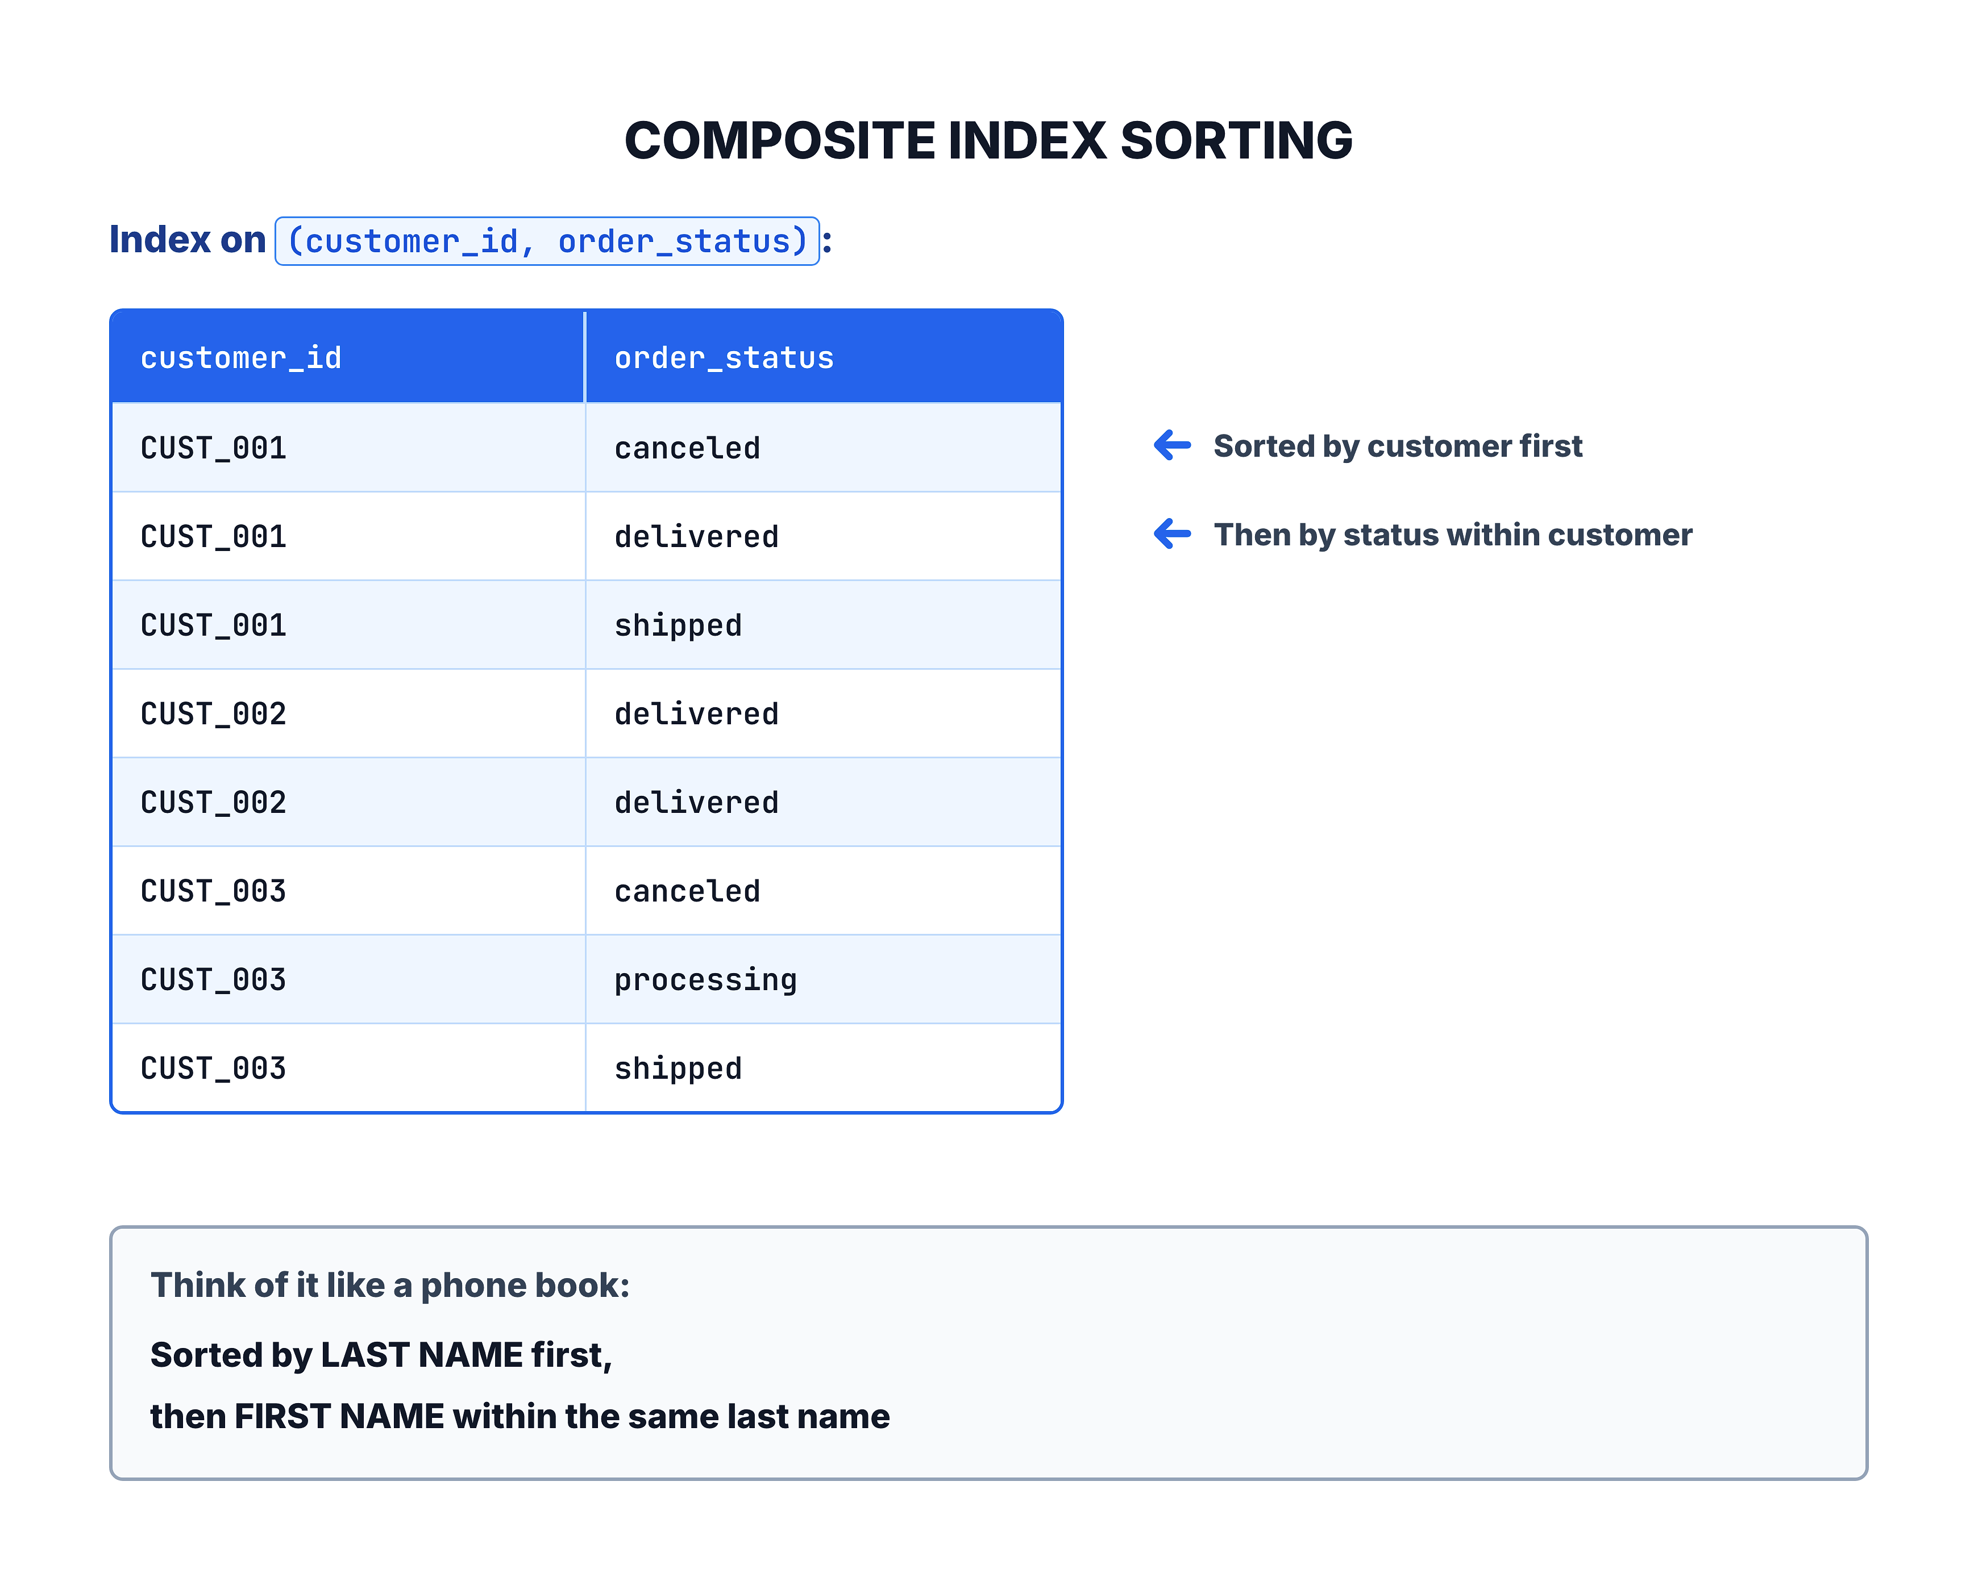
Task: Click the arrow icon beside 'Then by status within customer'
Action: click(x=1171, y=533)
